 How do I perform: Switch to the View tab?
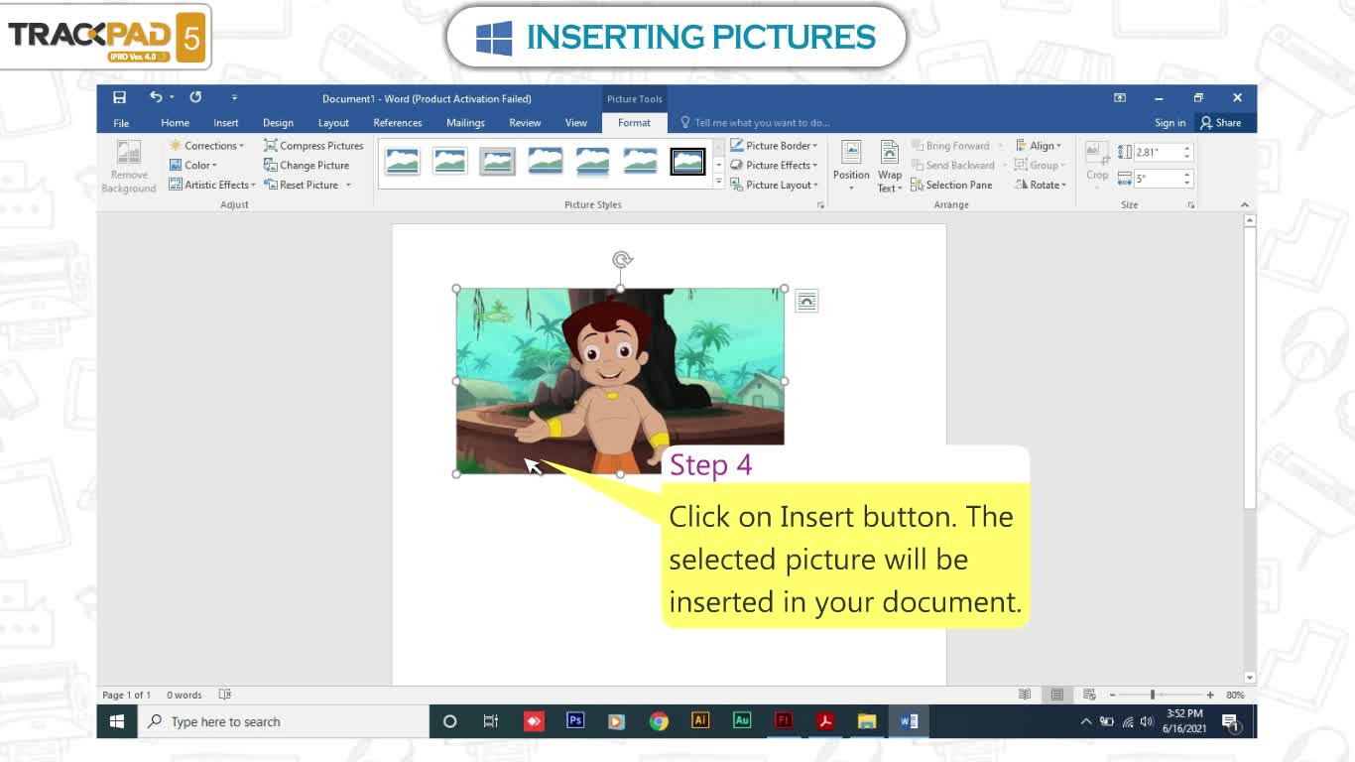(576, 123)
